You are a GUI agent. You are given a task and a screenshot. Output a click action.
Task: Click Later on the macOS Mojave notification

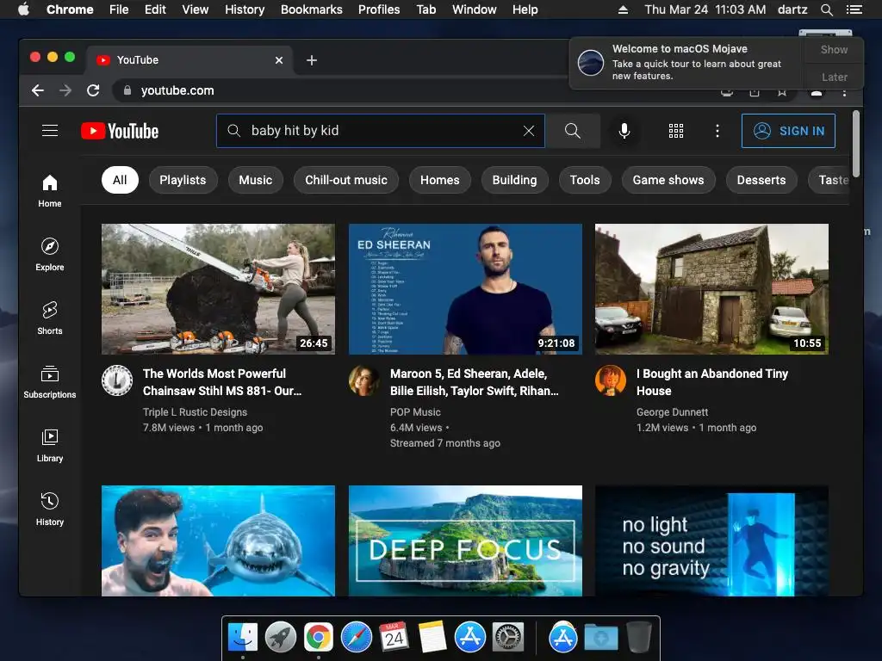point(834,77)
